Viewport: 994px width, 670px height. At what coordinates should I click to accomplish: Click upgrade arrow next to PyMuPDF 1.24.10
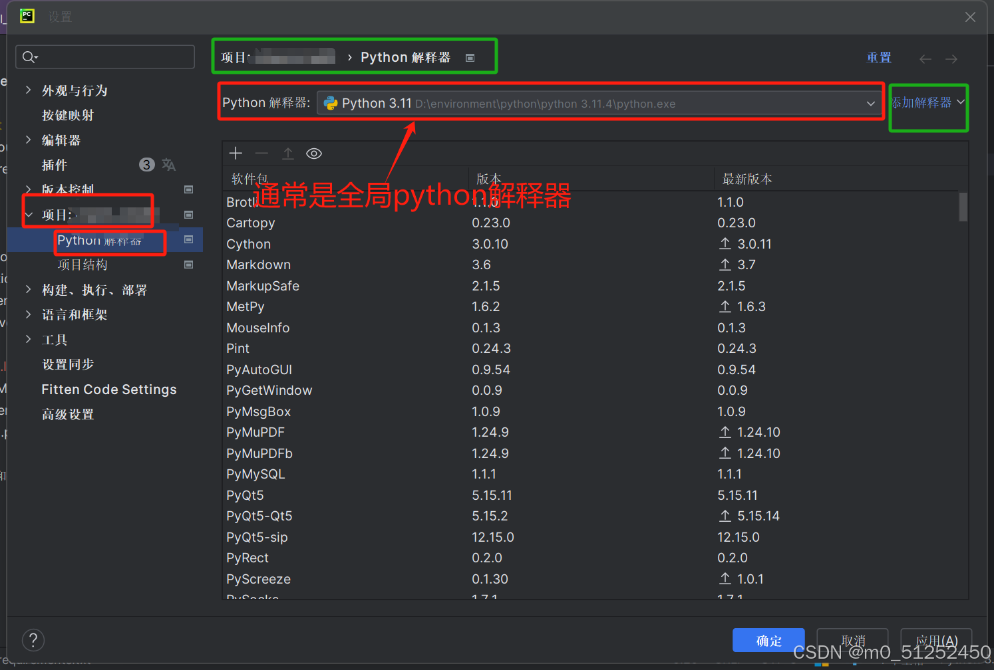tap(725, 432)
